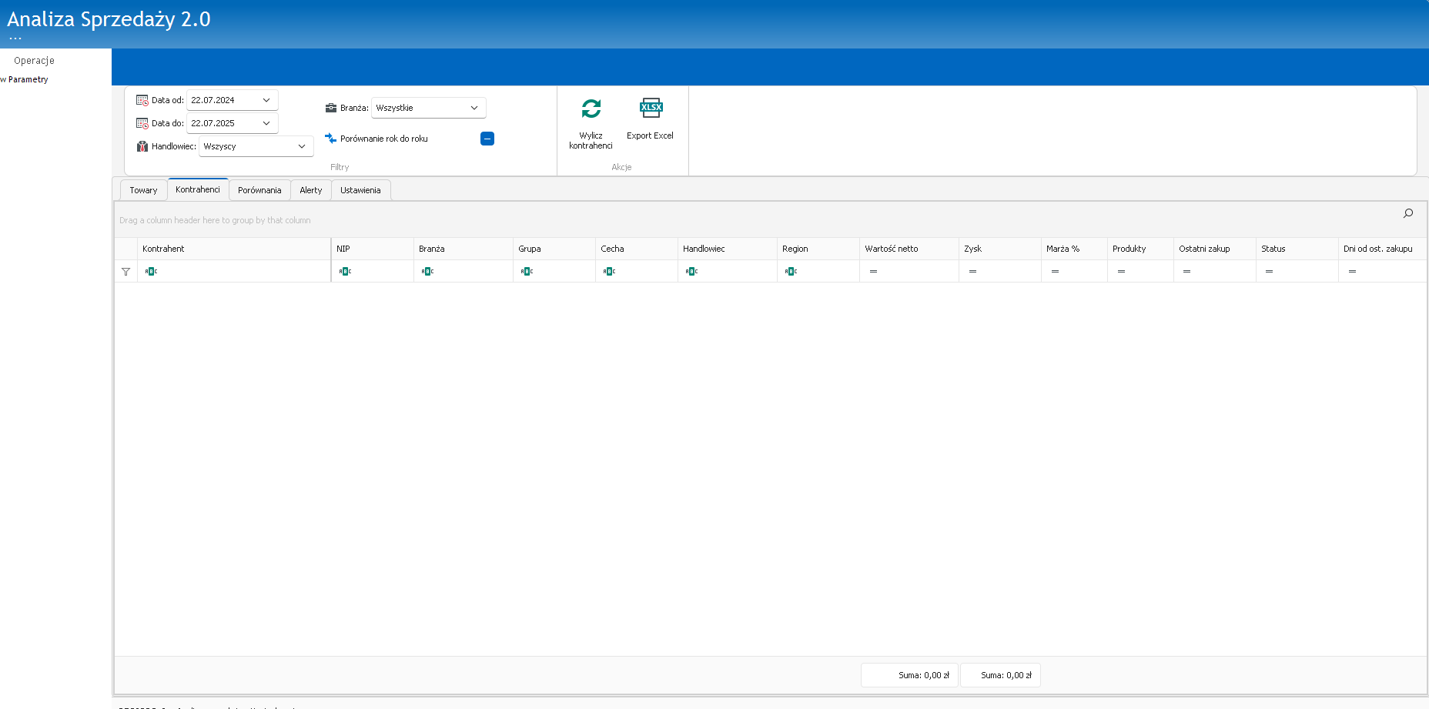Click the Parametry sidebar item

point(28,79)
